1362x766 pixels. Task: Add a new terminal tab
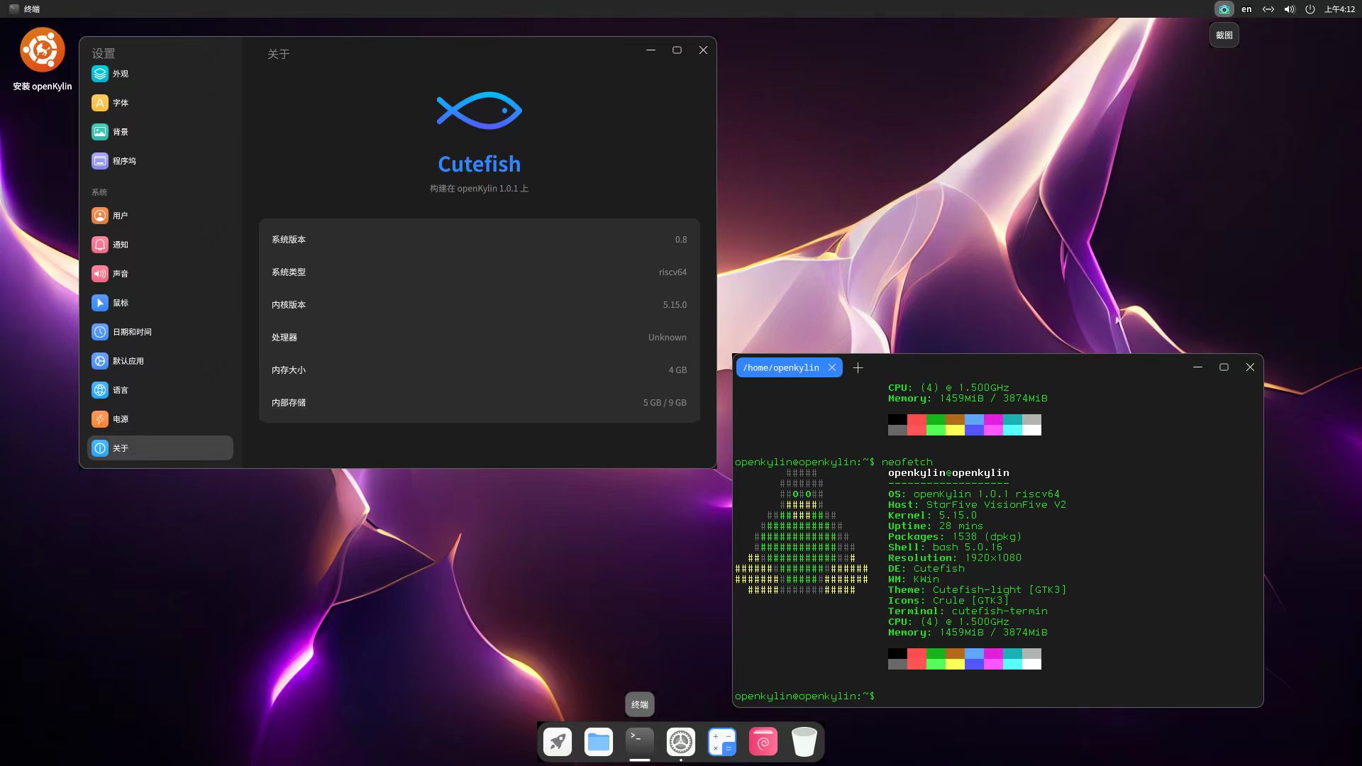point(858,367)
